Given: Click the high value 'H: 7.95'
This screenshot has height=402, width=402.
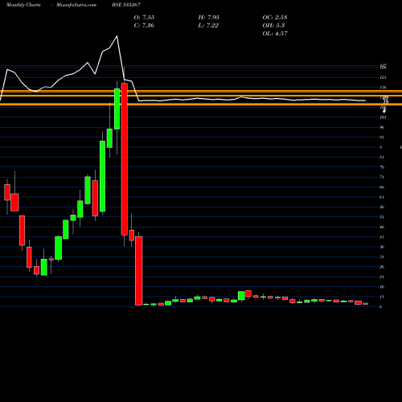Looking at the screenshot, I should [209, 18].
